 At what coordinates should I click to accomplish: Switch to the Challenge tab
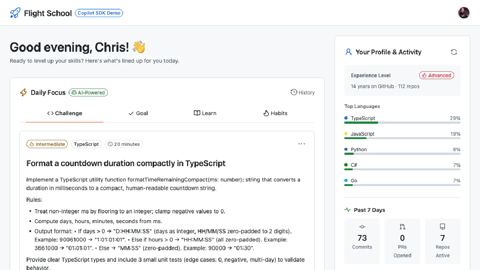(64, 113)
